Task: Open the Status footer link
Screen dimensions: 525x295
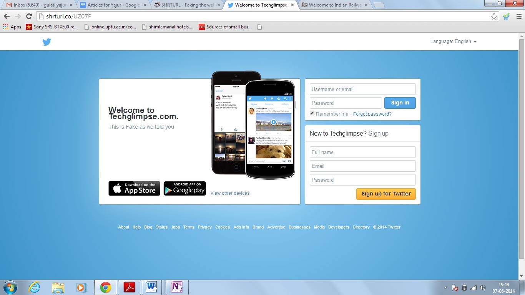Action: (161, 227)
